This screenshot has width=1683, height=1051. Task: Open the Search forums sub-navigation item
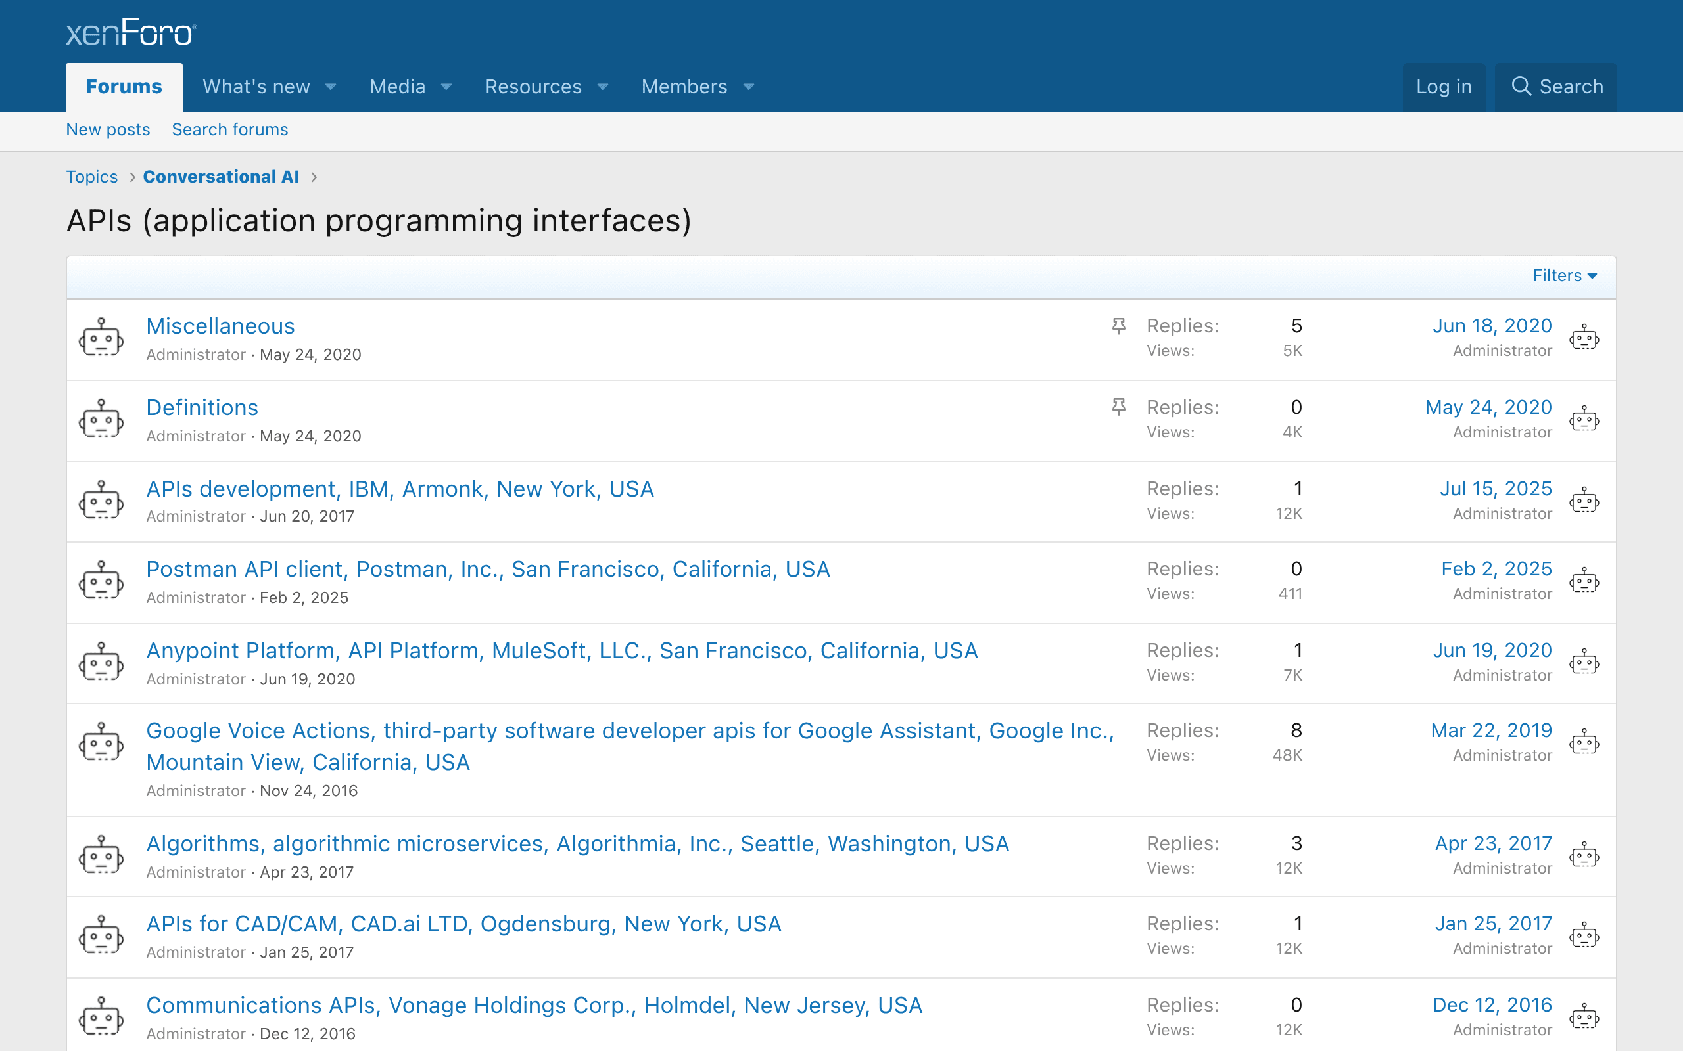(229, 129)
